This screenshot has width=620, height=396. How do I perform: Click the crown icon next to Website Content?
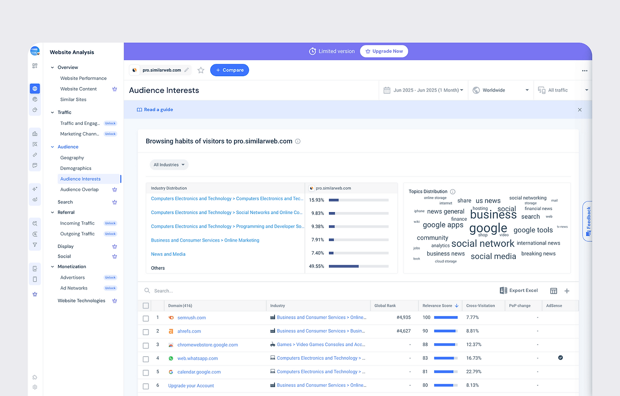pos(115,89)
